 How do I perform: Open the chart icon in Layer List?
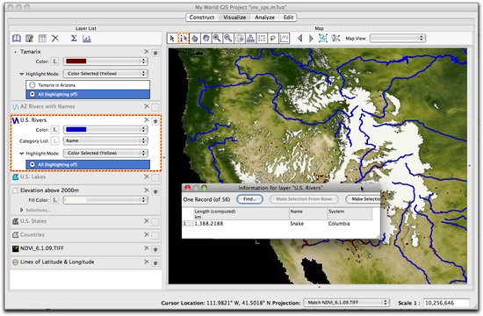87,39
